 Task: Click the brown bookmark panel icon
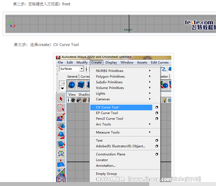85,100
